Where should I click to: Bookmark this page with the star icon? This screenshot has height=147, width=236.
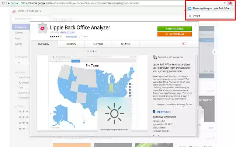(225, 3)
